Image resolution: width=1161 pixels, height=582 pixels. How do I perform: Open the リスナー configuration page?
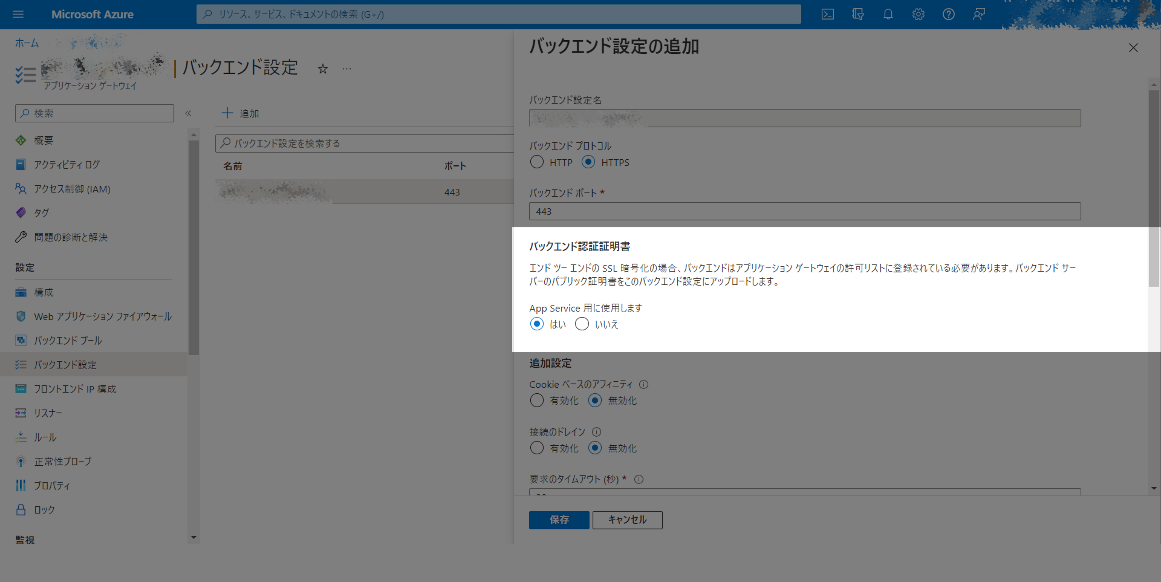48,413
